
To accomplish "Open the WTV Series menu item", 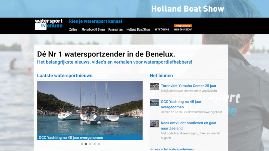I will click(x=162, y=29).
